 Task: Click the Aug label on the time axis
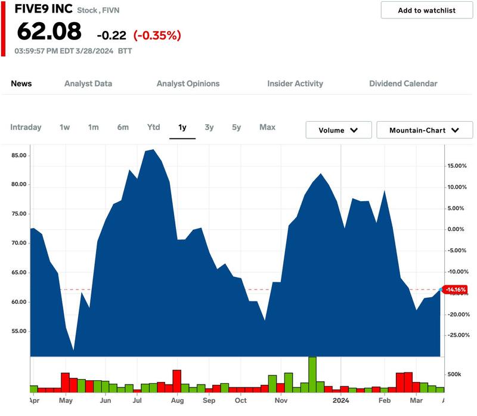click(x=177, y=400)
